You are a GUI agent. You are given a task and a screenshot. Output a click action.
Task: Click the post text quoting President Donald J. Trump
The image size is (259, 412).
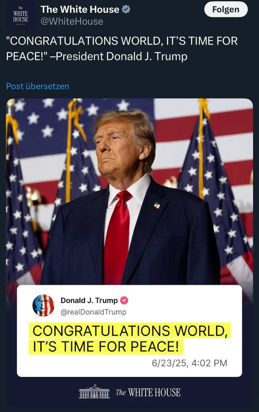point(121,48)
